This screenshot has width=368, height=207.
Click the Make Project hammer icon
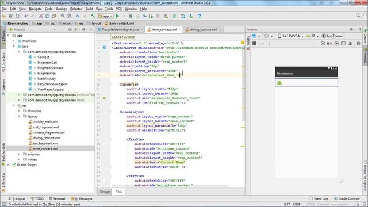click(x=93, y=16)
